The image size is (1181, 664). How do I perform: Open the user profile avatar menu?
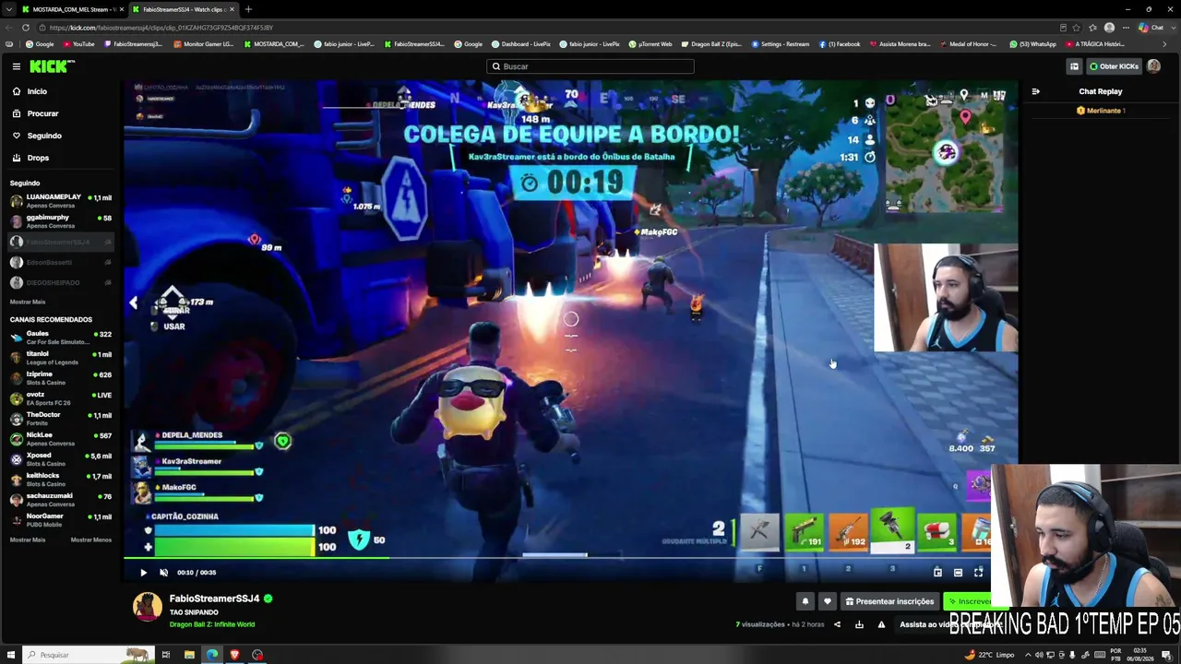pyautogui.click(x=1154, y=66)
